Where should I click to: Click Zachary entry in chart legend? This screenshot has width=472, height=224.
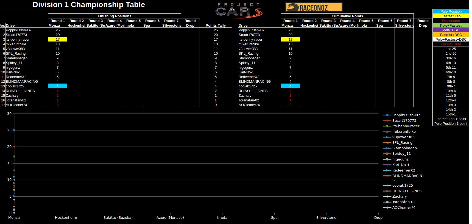click(395, 196)
